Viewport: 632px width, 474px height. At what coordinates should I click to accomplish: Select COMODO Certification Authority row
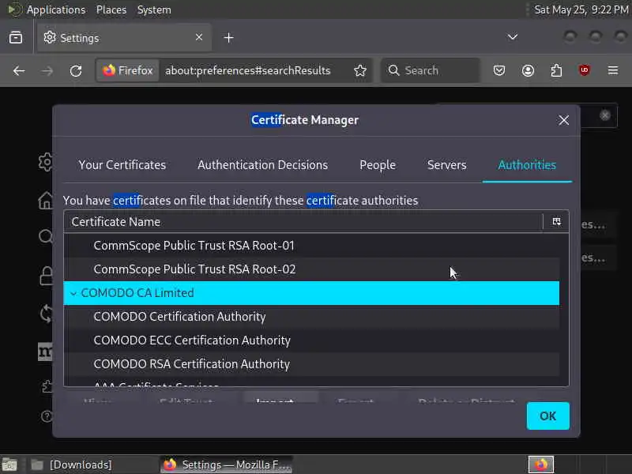311,317
